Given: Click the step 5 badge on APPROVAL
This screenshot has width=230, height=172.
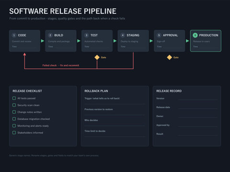Looking at the screenshot, I should pyautogui.click(x=159, y=35).
